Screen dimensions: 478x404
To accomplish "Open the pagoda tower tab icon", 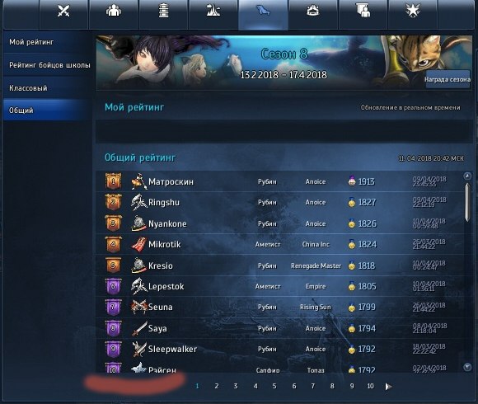I will click(x=163, y=11).
